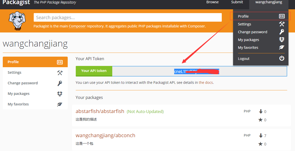Focus the Search packages input field
This screenshot has height=151, width=295.
(128, 17)
